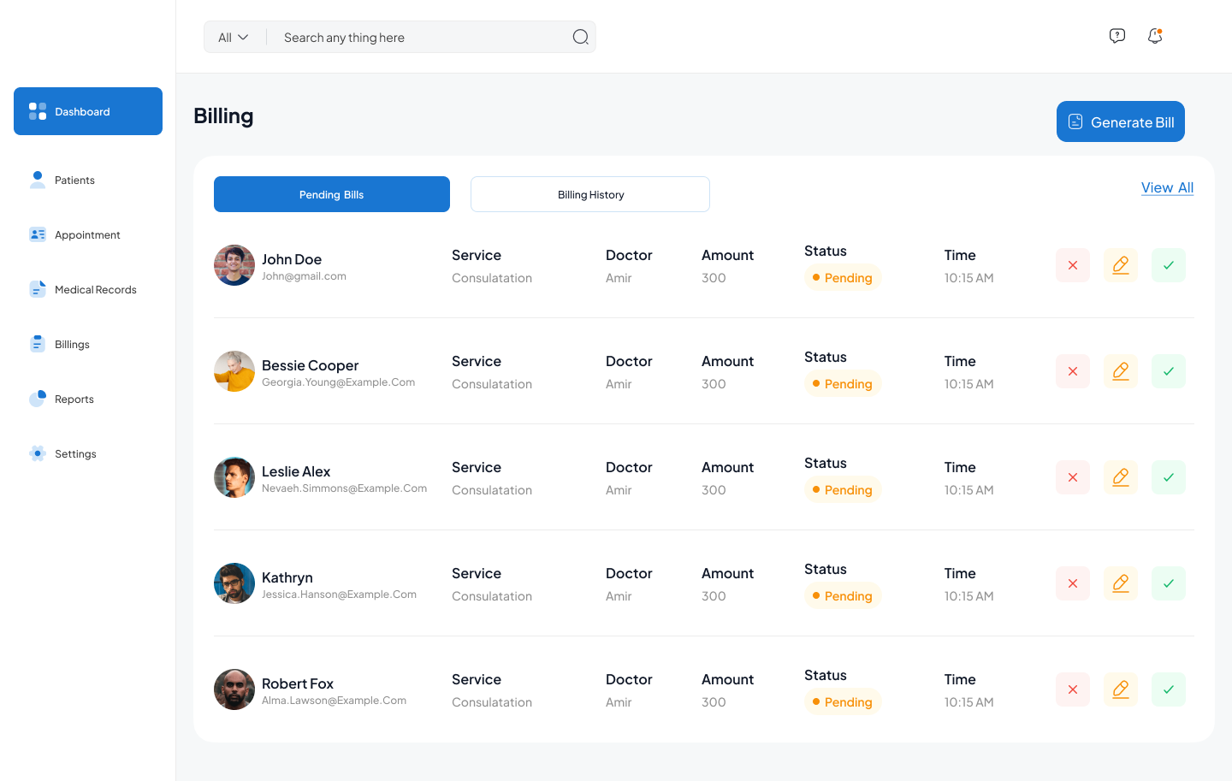The width and height of the screenshot is (1232, 781).
Task: Switch to Billing History tab
Action: coord(590,194)
